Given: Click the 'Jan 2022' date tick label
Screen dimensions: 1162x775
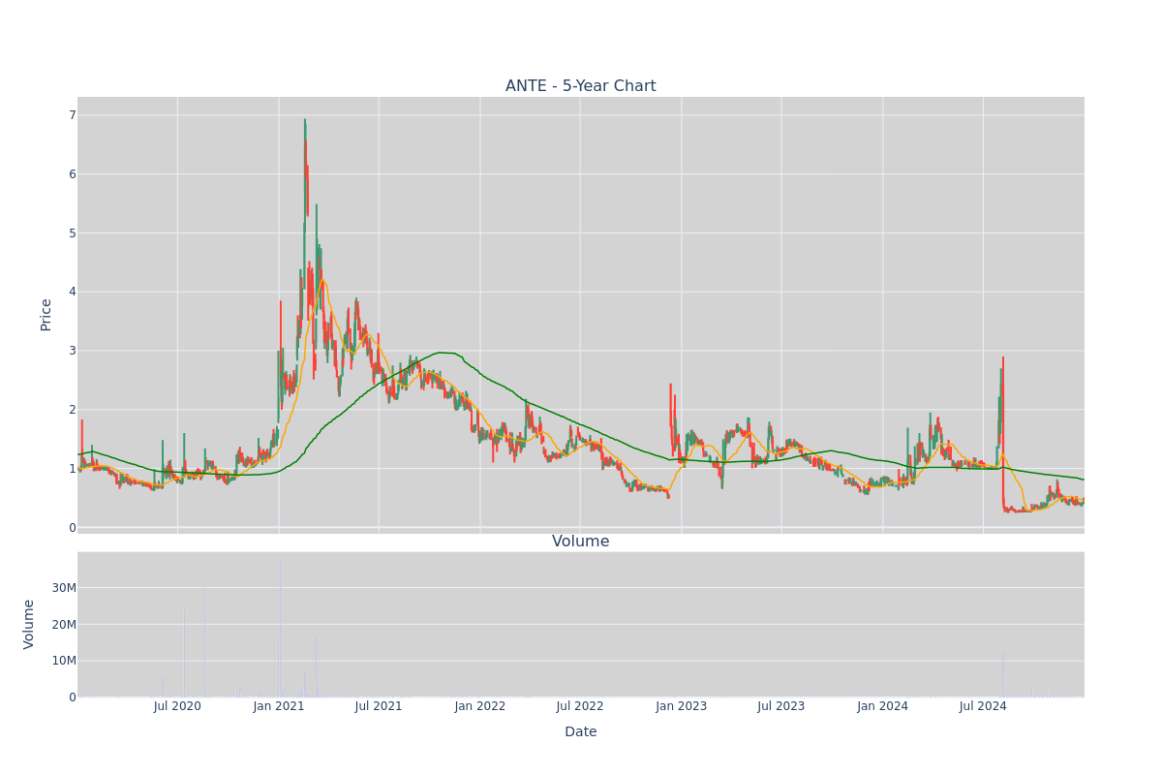Looking at the screenshot, I should [480, 706].
